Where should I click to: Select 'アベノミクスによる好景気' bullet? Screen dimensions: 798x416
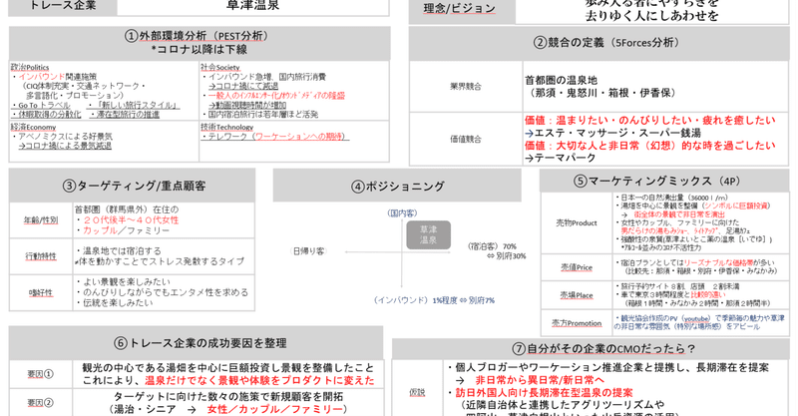pos(63,137)
